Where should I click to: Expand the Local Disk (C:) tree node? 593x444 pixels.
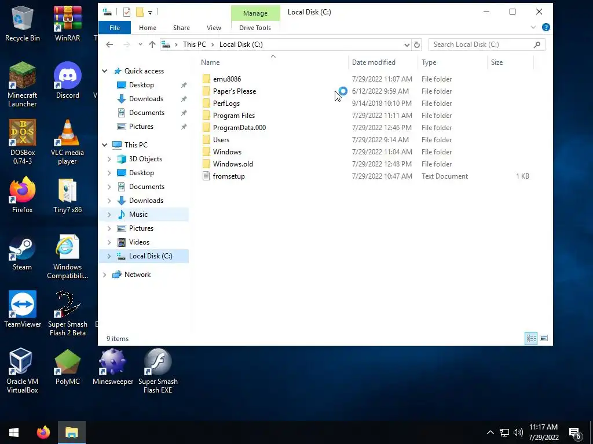(x=109, y=256)
